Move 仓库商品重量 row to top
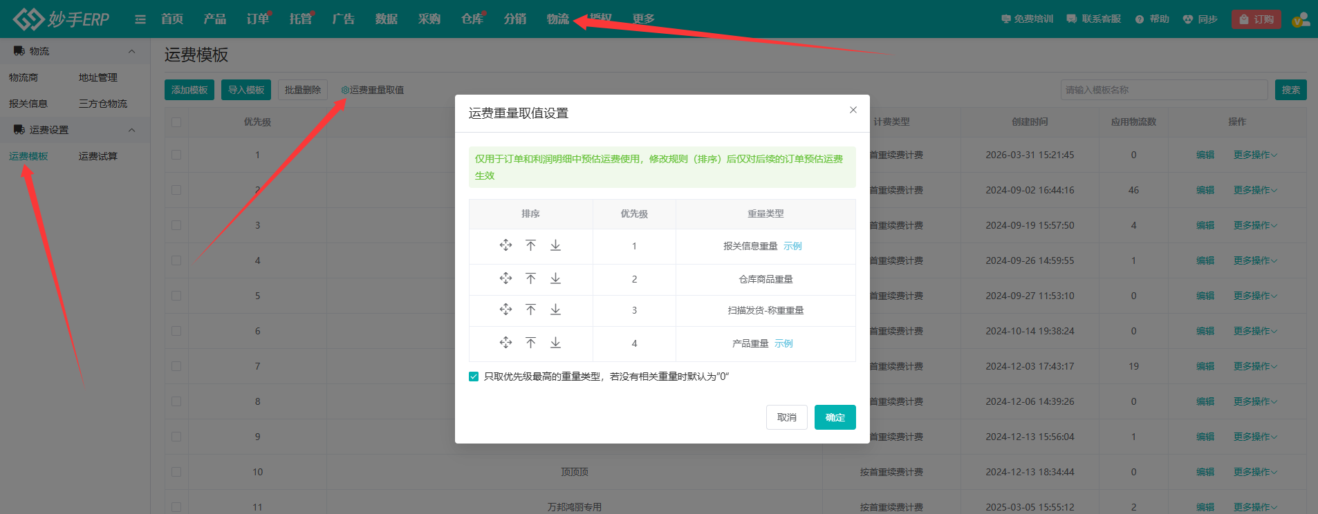The image size is (1318, 514). click(x=531, y=278)
